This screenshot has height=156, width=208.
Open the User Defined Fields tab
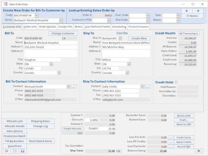pyautogui.click(x=97, y=27)
